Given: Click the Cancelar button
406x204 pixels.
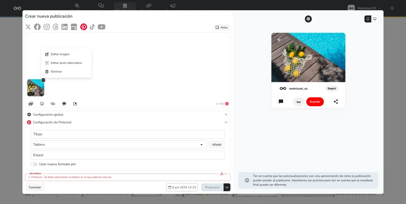Looking at the screenshot, I should 35,187.
